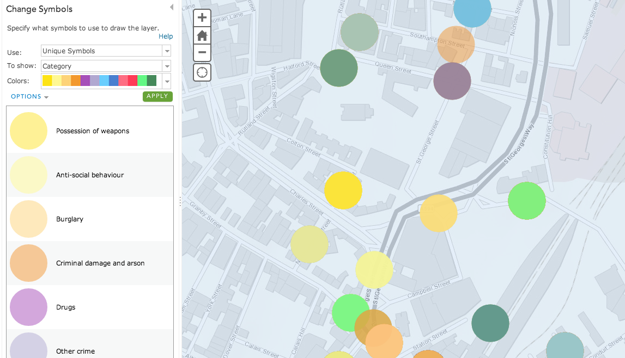This screenshot has height=358, width=625.
Task: Click the pale sage point above Halford Street
Action: (359, 32)
